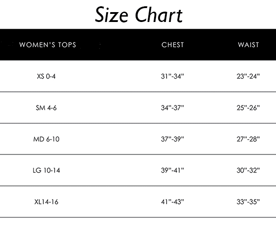This screenshot has width=276, height=226.
Task: Select chest measurement 31"-34"
Action: pos(172,76)
